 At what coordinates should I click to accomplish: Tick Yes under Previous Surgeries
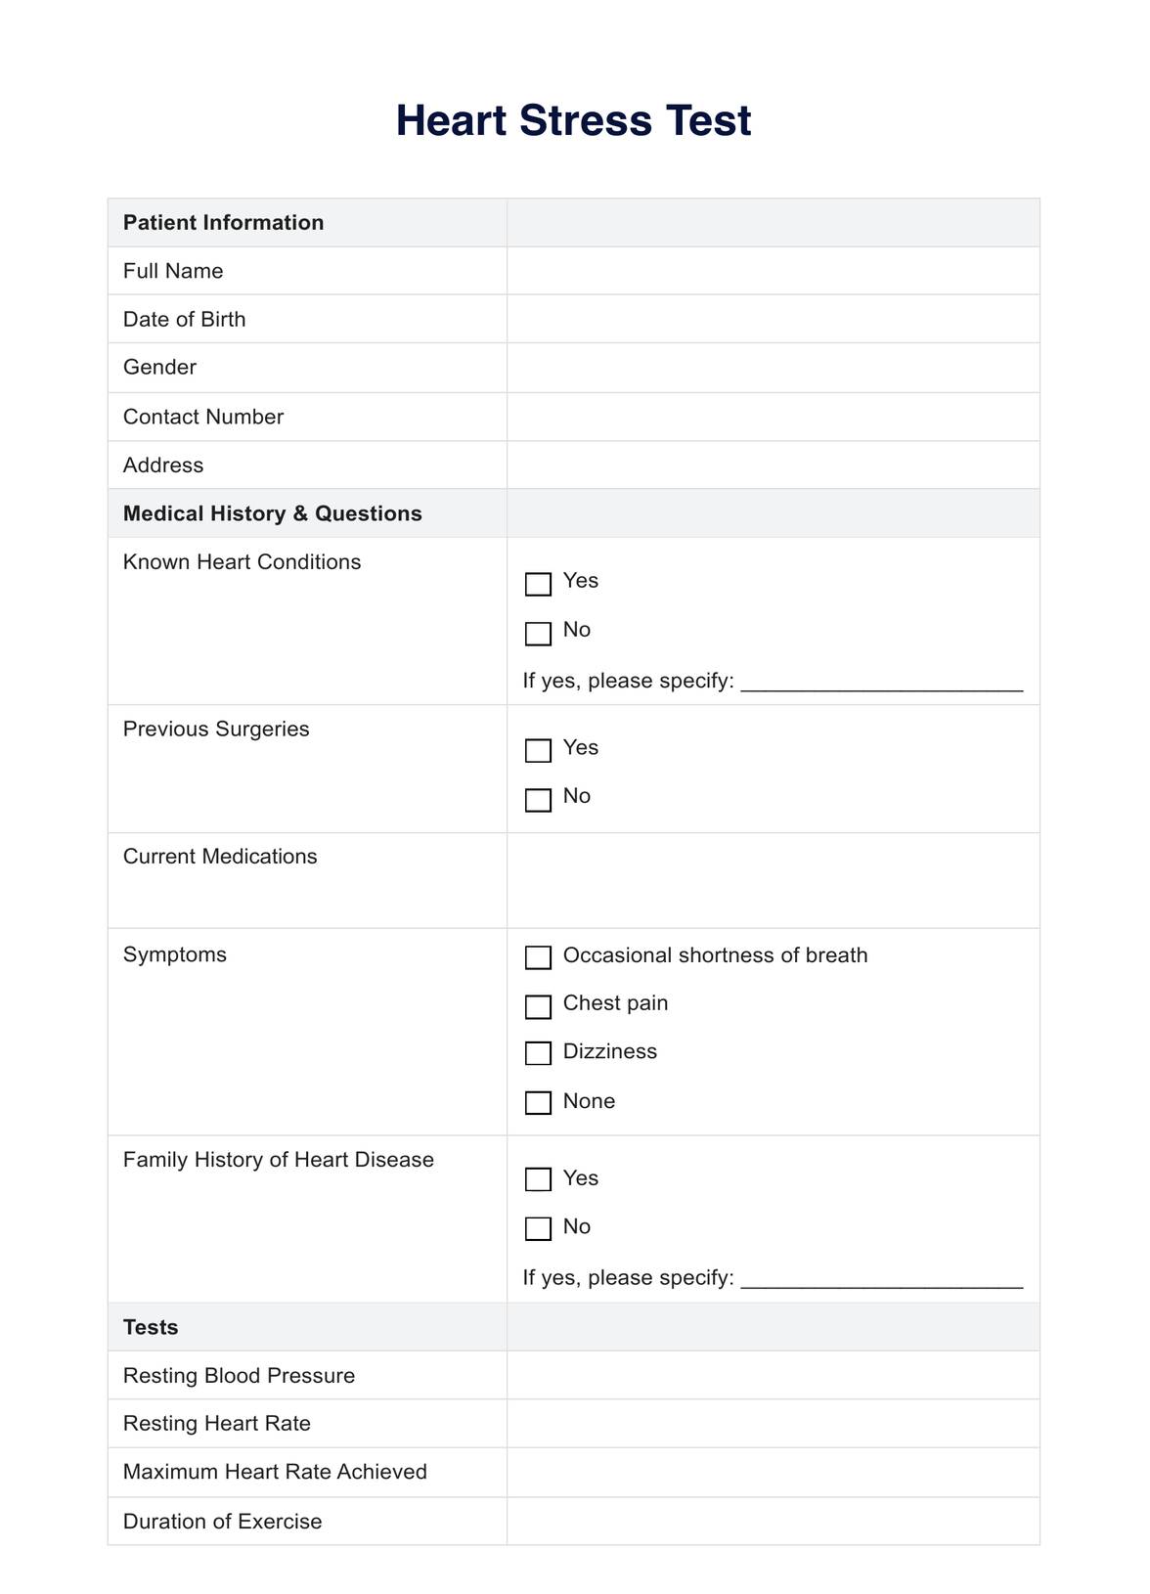[538, 750]
